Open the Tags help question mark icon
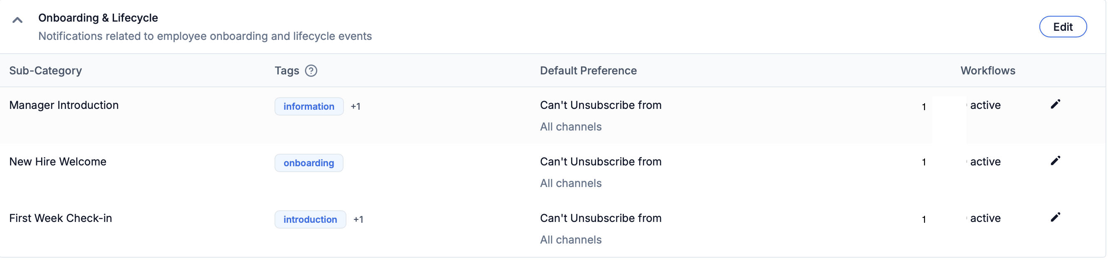The height and width of the screenshot is (261, 1108). [x=312, y=71]
